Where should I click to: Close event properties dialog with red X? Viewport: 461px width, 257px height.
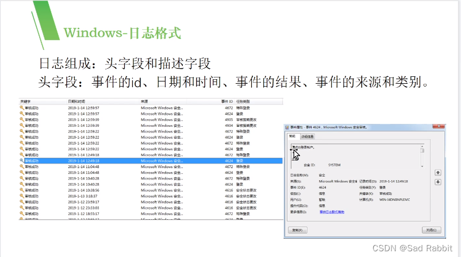coord(439,126)
